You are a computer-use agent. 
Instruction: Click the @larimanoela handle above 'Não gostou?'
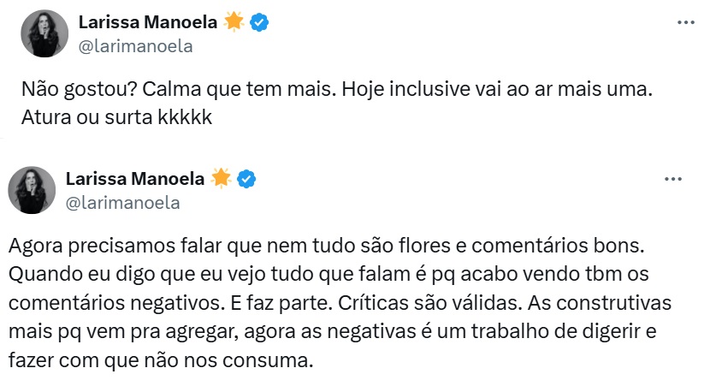(135, 46)
